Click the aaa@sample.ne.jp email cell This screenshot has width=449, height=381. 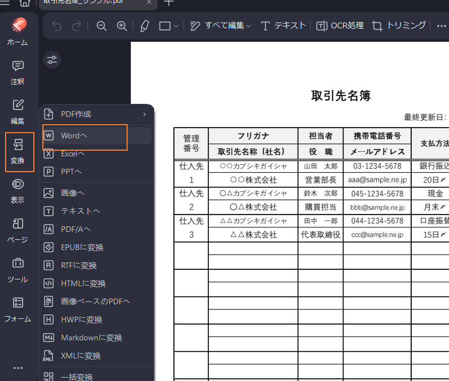pos(377,179)
